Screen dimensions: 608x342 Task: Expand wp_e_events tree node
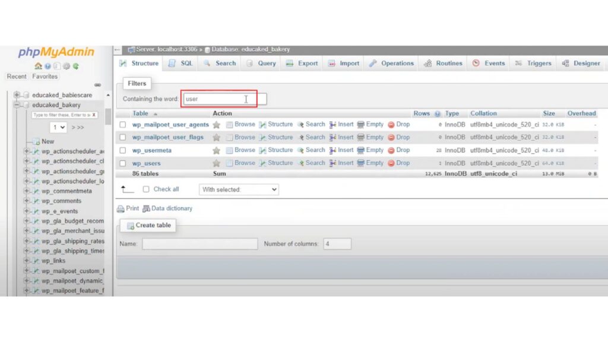pyautogui.click(x=27, y=211)
